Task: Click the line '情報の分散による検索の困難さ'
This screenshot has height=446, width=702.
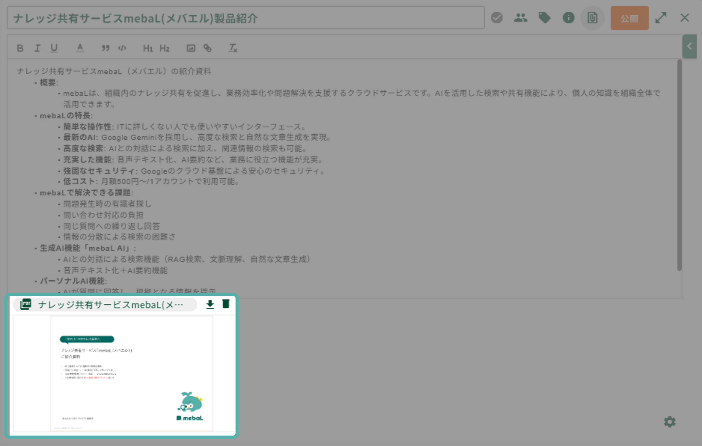Action: [x=120, y=237]
